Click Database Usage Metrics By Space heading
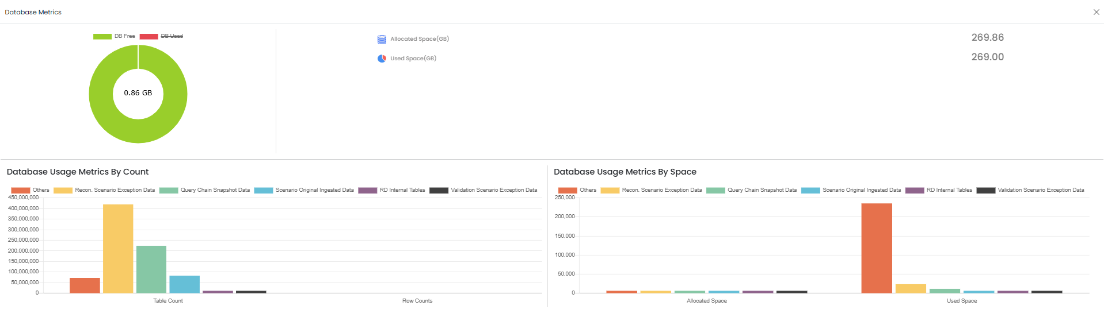The width and height of the screenshot is (1104, 325). pyautogui.click(x=625, y=172)
